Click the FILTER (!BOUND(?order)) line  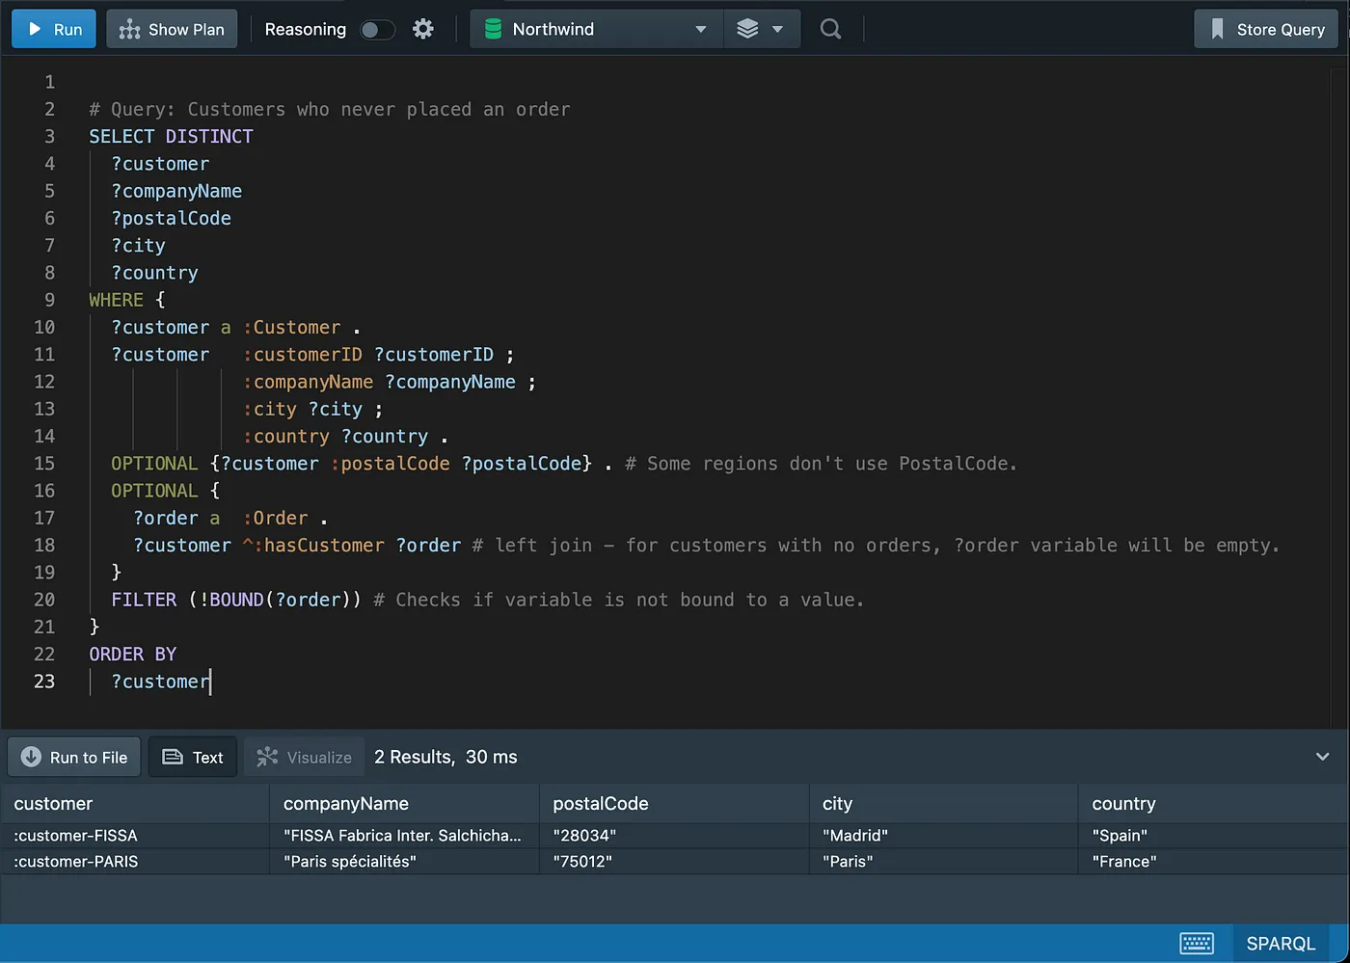[x=487, y=600]
